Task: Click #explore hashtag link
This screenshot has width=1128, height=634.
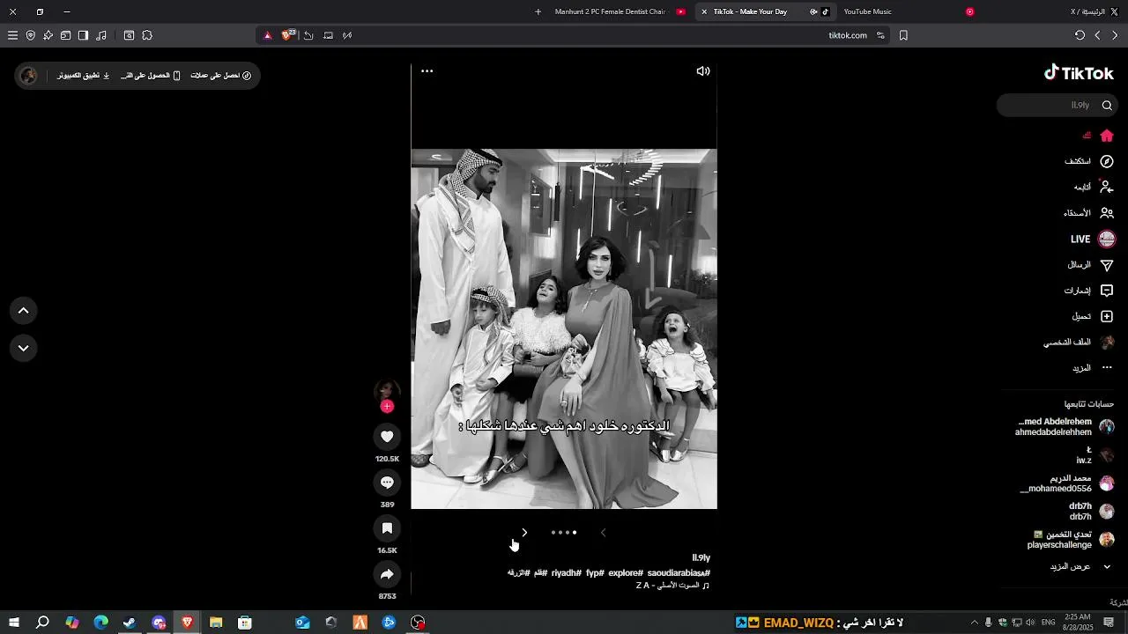Action: [x=626, y=572]
